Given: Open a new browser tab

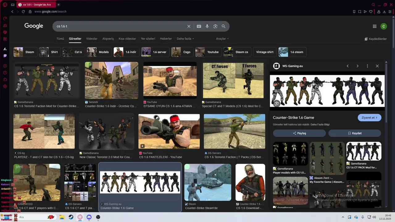Looking at the screenshot, I should [59, 5].
